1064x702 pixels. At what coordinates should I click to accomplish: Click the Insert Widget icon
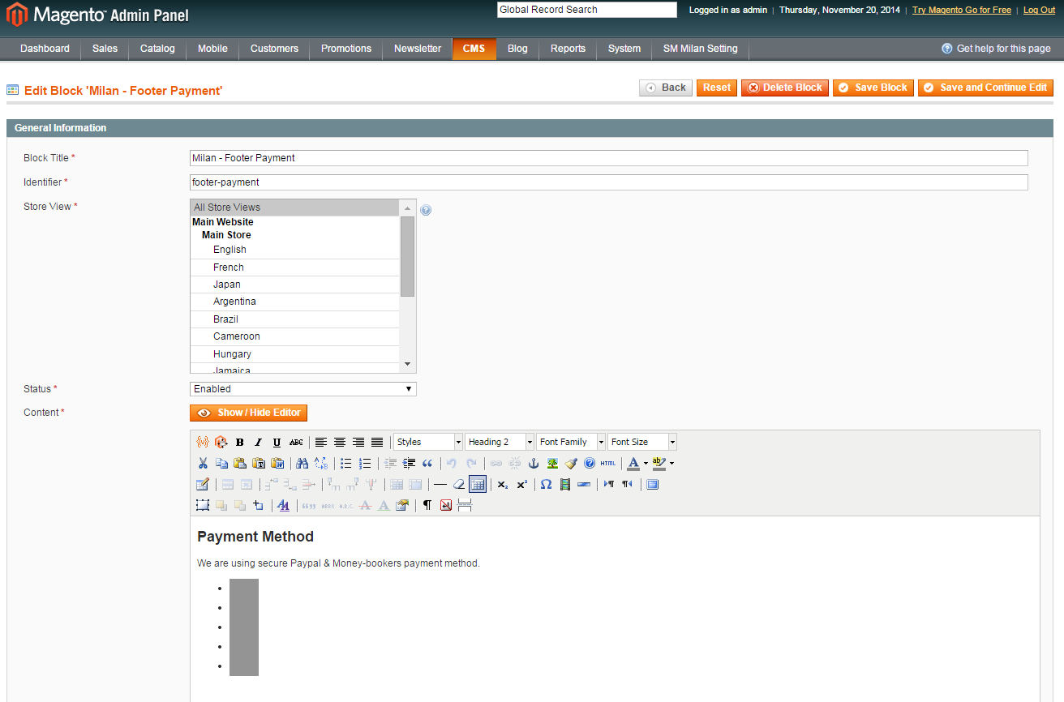pos(221,442)
